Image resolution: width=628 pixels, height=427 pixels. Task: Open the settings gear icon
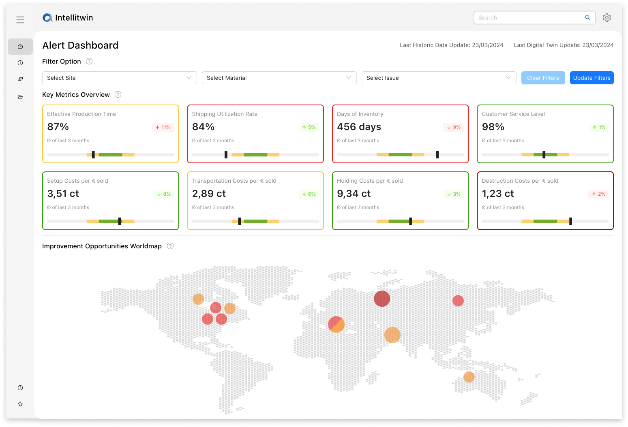click(x=607, y=17)
